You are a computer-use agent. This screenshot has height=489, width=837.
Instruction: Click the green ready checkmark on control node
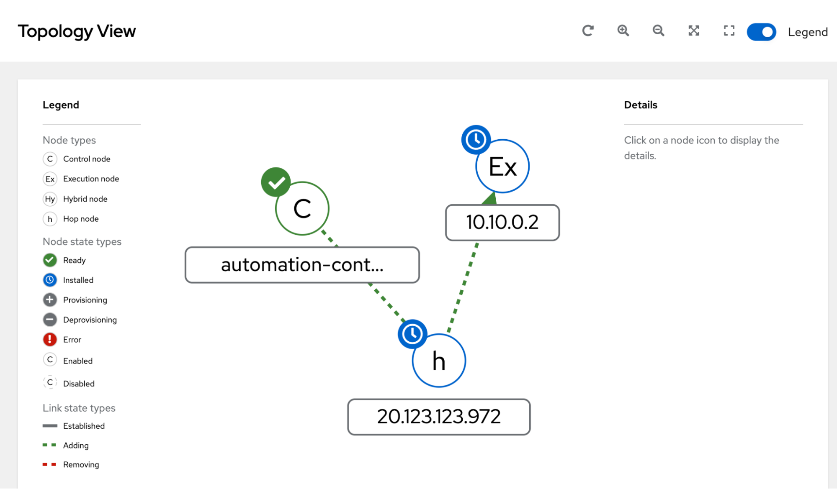[276, 182]
